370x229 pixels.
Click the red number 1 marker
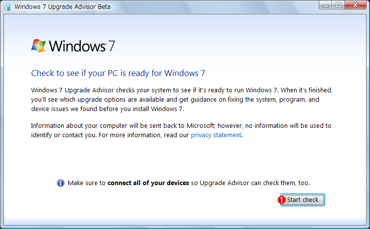tap(282, 200)
